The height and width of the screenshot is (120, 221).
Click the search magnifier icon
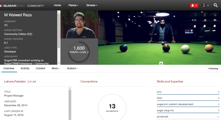click(x=215, y=5)
